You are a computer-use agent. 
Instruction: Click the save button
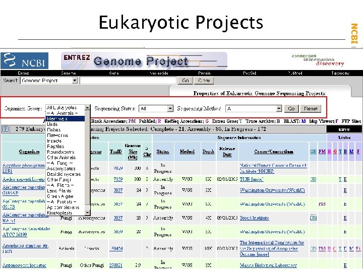344,129
